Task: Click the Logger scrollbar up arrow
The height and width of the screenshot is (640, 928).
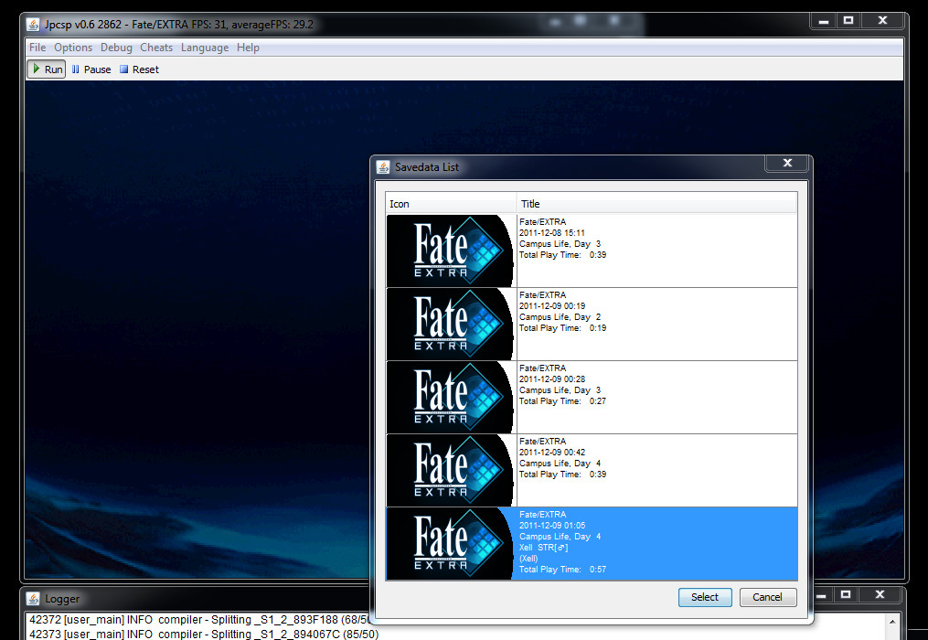Action: click(x=892, y=621)
